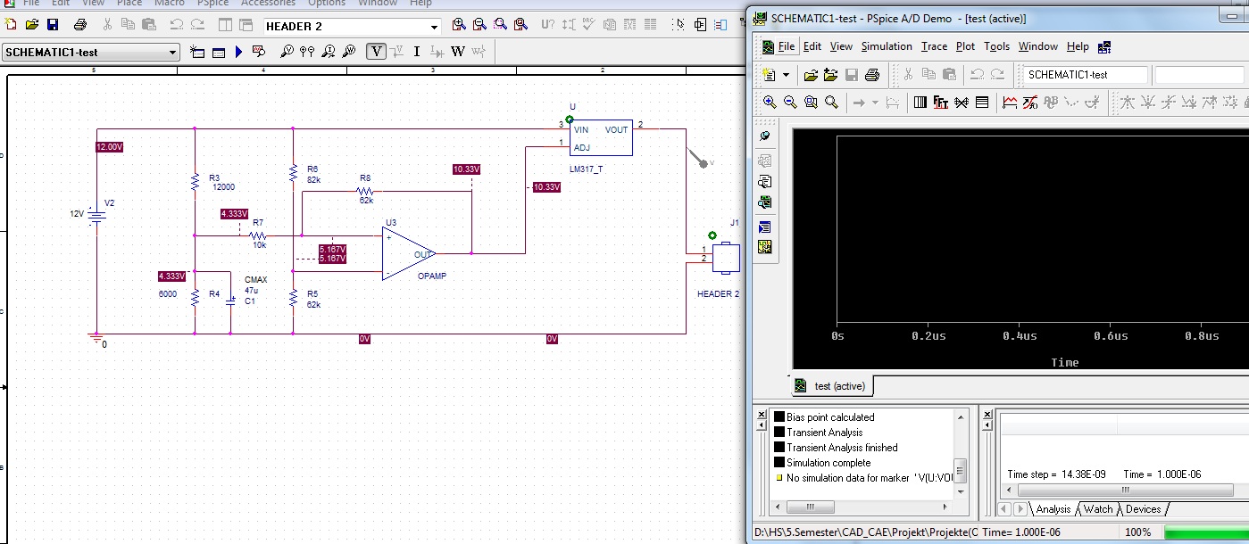Toggle bias power display W button
The image size is (1249, 544).
(458, 52)
